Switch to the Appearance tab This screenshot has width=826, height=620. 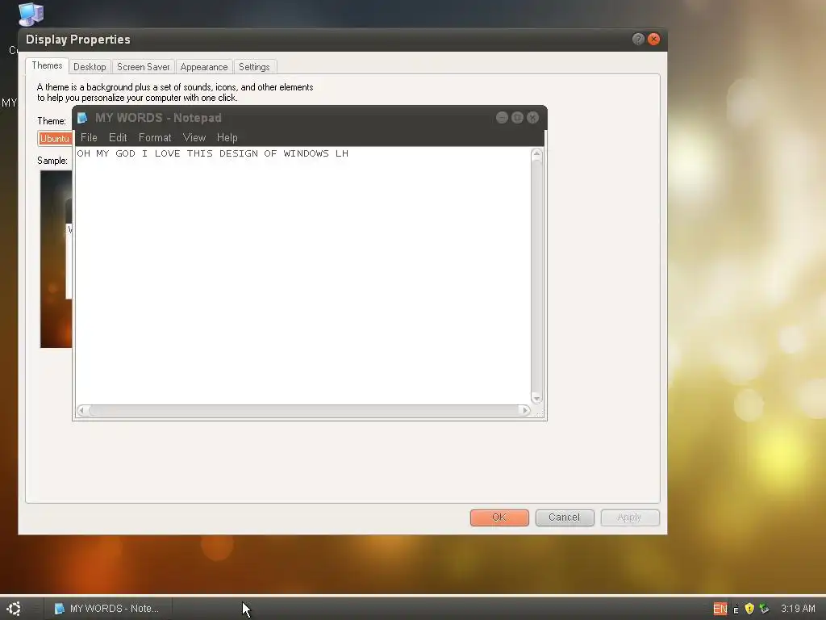[204, 67]
